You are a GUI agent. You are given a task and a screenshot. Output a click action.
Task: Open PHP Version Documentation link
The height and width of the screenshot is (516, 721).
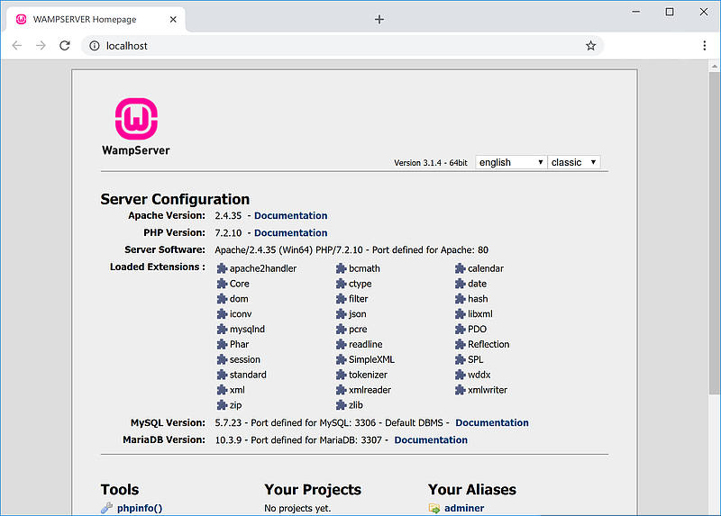pyautogui.click(x=290, y=233)
